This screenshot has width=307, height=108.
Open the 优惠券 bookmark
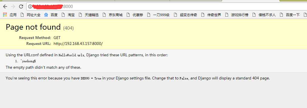135,15
